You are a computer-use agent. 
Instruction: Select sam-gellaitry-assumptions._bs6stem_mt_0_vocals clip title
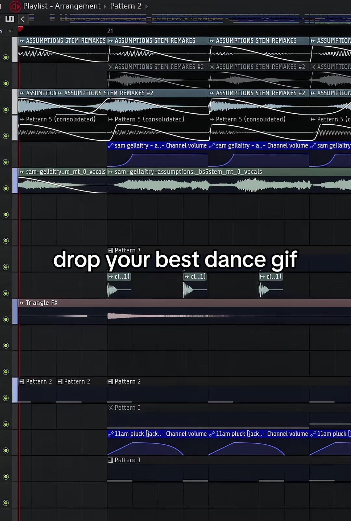coord(188,172)
